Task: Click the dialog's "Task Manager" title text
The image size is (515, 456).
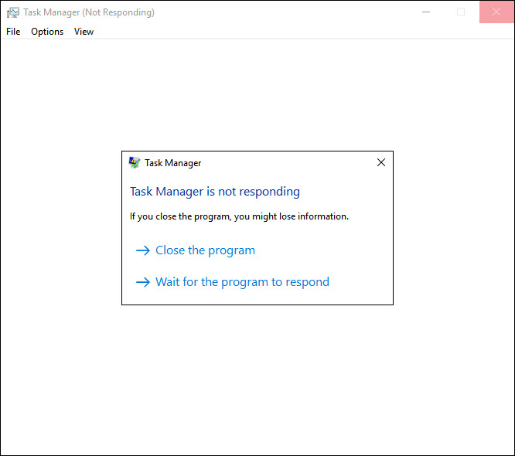Action: (x=172, y=163)
